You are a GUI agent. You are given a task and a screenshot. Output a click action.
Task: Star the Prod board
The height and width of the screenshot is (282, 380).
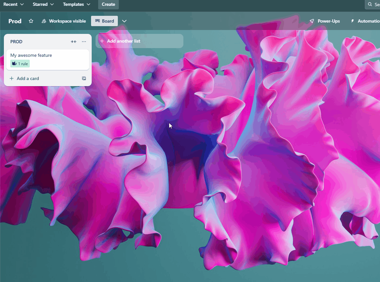[x=31, y=21]
